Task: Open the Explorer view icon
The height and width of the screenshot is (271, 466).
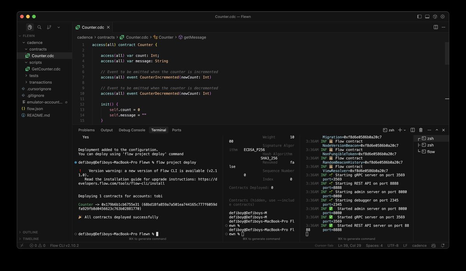Action: (30, 27)
